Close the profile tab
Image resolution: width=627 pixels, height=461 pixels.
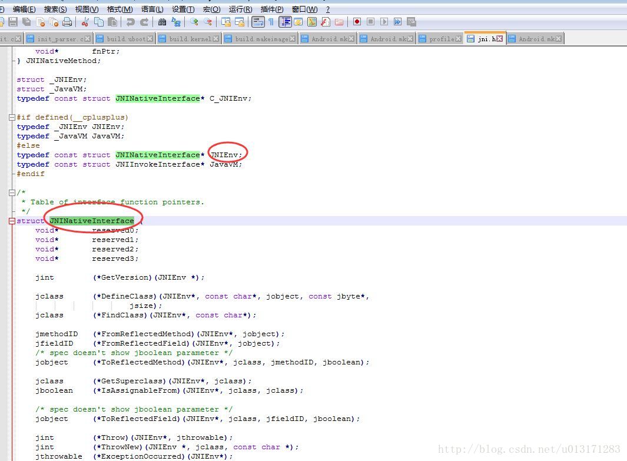pos(458,39)
